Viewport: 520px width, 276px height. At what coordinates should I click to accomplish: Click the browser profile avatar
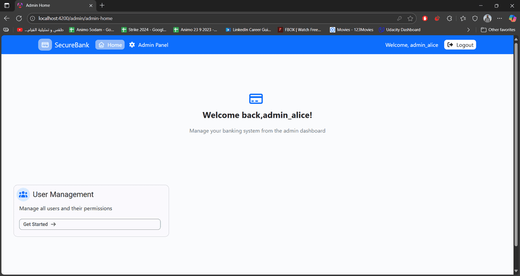pyautogui.click(x=487, y=19)
